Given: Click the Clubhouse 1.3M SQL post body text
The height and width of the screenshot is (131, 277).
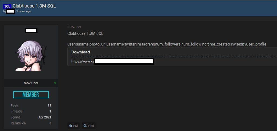Looking at the screenshot, I should [85, 33].
